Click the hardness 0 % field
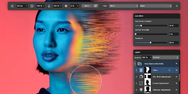 (73, 6)
